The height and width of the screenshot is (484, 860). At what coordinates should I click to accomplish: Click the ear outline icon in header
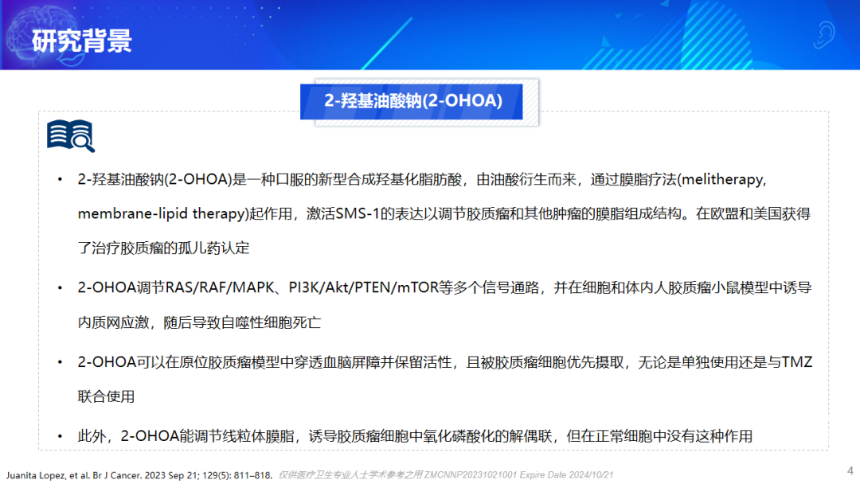823,35
